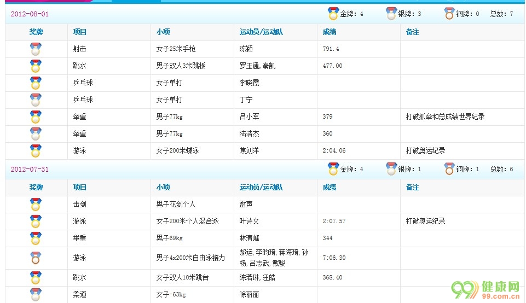Viewport: 526px width, 303px height.
Task: Click the bronze medal icon for 男子4x200米自由泳接力
Action: 36,258
